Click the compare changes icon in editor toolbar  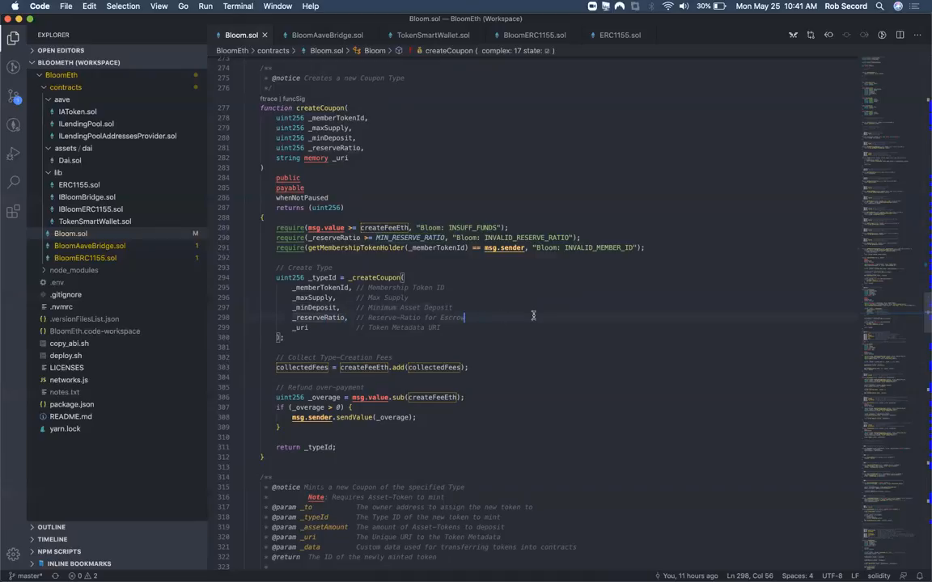point(811,35)
